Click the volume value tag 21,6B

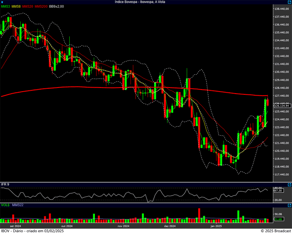pos(278,219)
